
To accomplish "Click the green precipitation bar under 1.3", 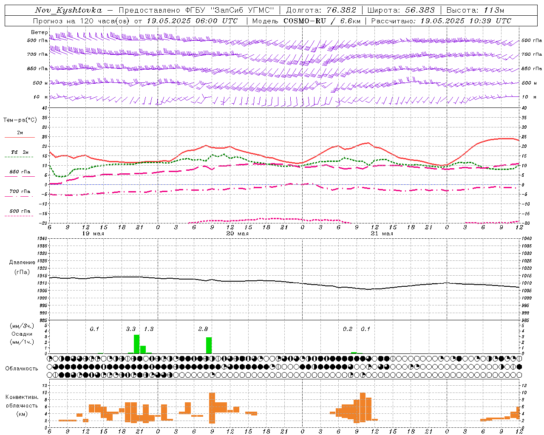I will (143, 350).
